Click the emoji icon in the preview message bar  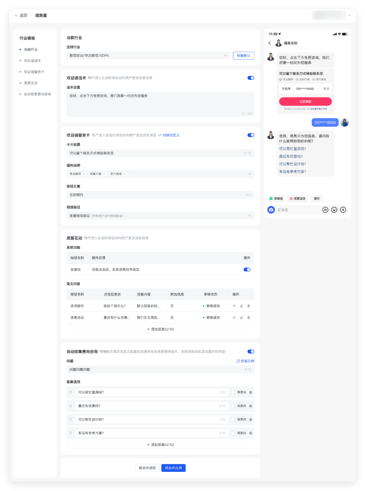tap(334, 210)
